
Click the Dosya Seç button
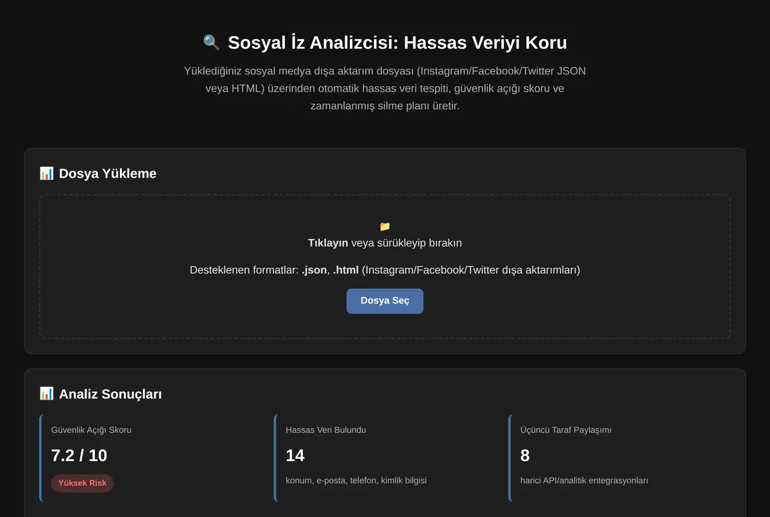385,301
